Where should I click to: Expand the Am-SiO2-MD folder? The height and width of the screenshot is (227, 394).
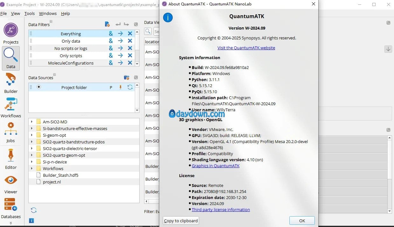click(32, 122)
